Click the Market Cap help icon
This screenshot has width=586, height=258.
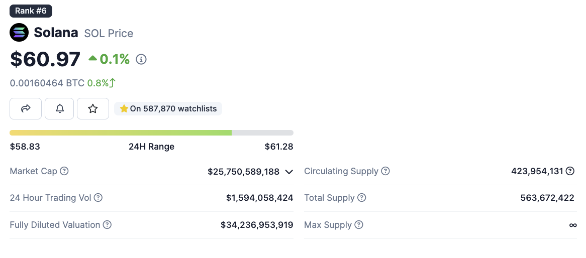point(64,171)
